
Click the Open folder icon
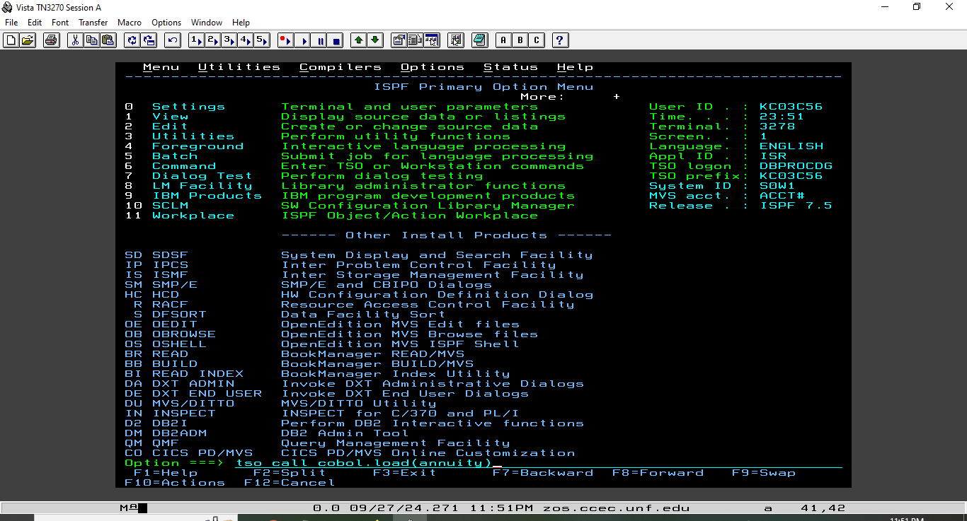[28, 40]
